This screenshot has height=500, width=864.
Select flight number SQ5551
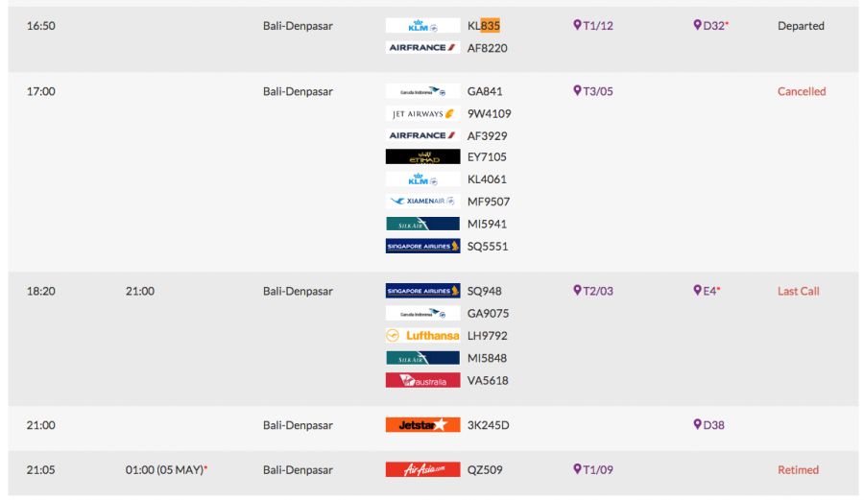tap(488, 246)
